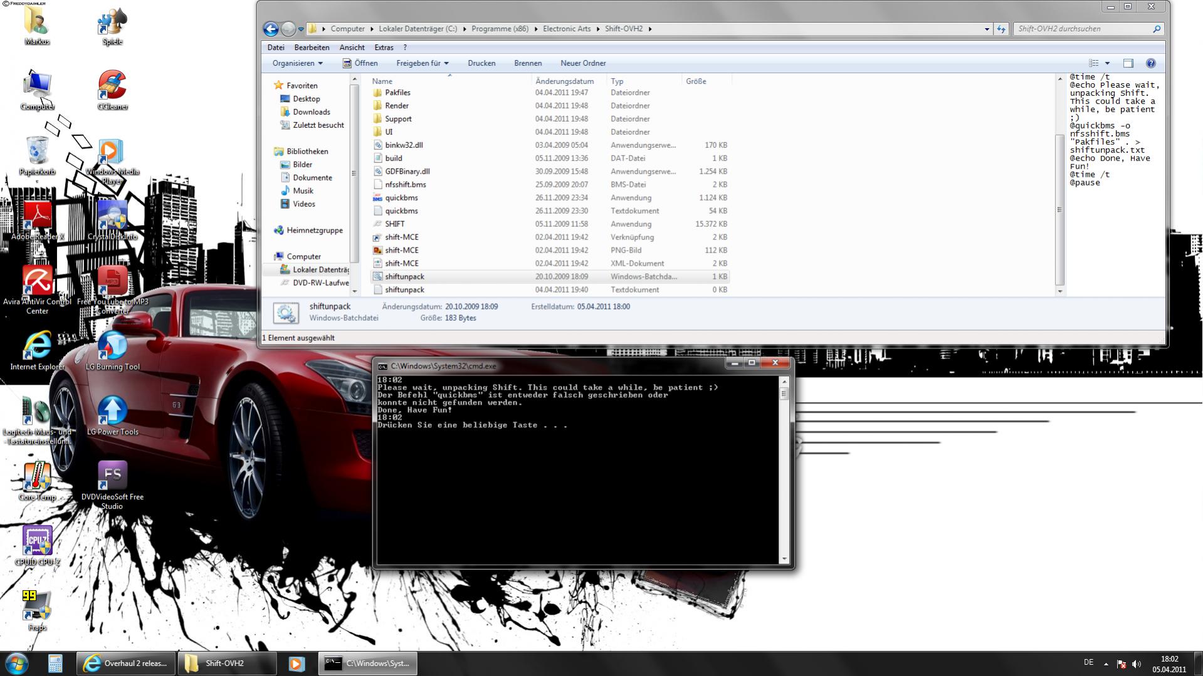The height and width of the screenshot is (676, 1203).
Task: Launch DVDVideoSoft Free Studio icon
Action: tap(112, 485)
